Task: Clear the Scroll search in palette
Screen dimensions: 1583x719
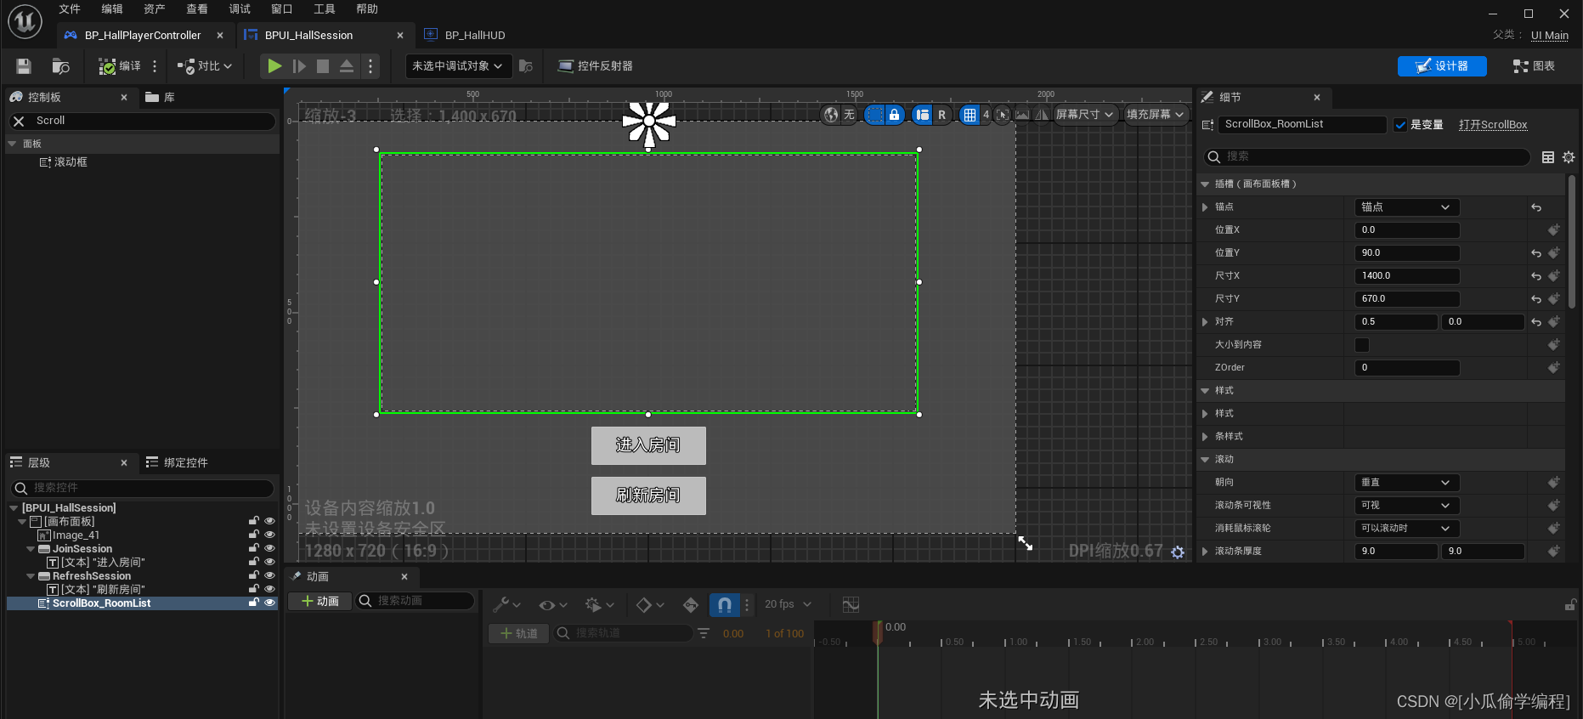Action: click(19, 122)
